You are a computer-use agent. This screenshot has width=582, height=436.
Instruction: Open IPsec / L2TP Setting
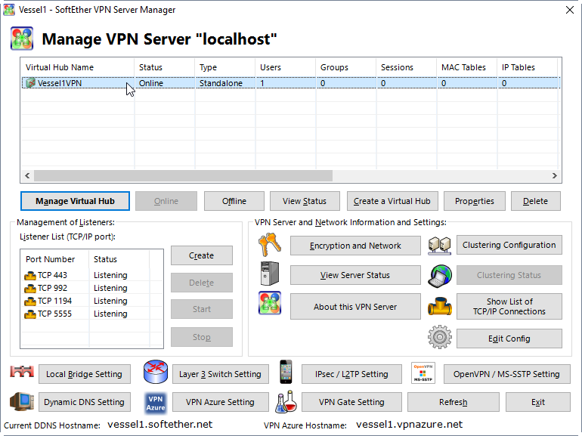click(351, 374)
